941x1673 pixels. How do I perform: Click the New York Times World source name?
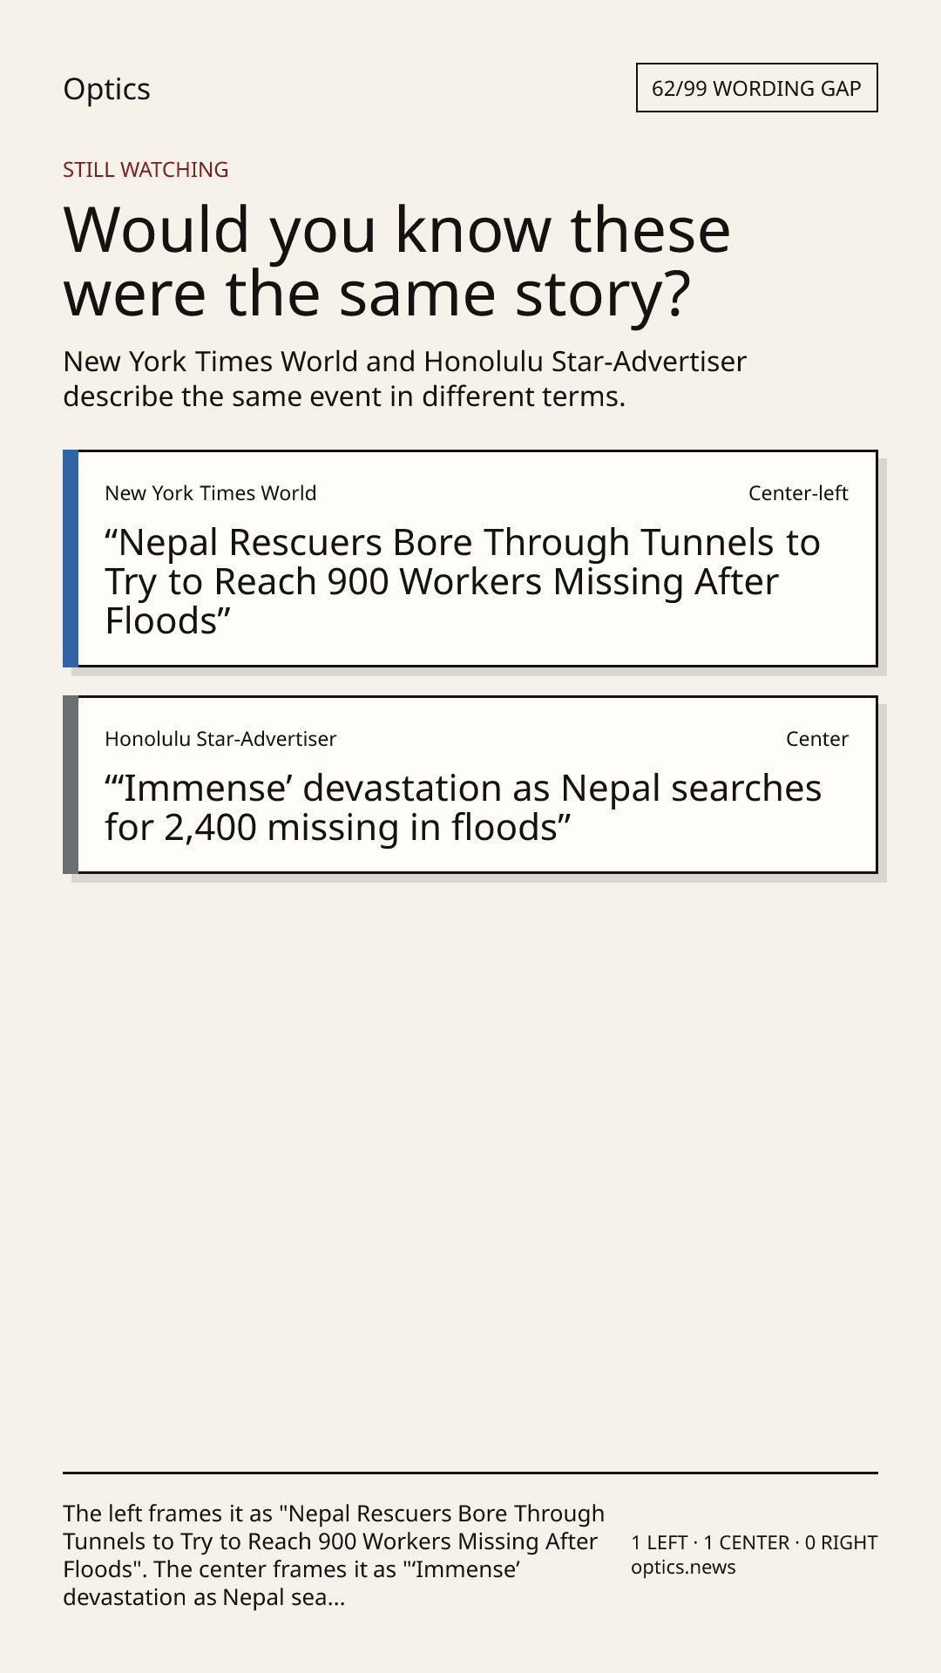[210, 493]
